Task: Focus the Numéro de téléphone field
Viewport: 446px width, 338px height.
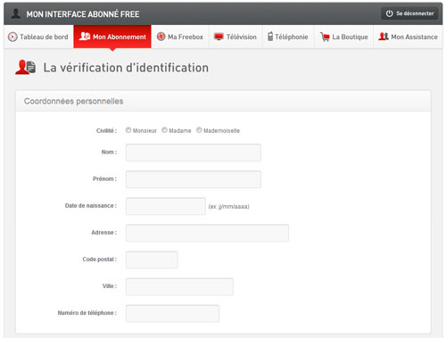Action: (172, 314)
